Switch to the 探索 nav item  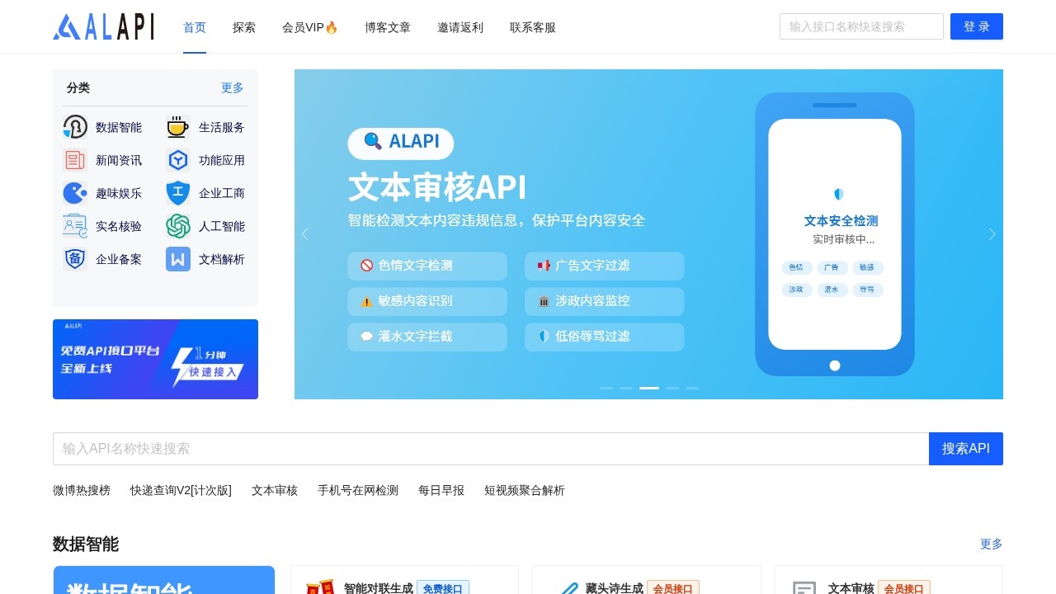pos(244,26)
